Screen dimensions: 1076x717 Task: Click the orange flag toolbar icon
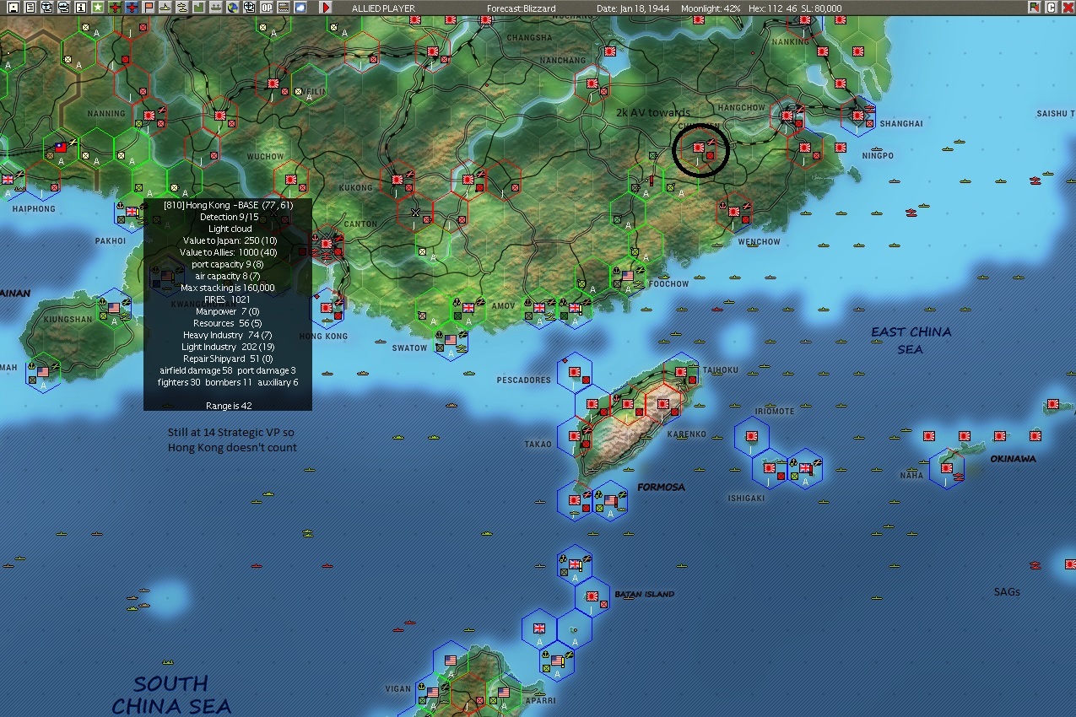pyautogui.click(x=149, y=8)
